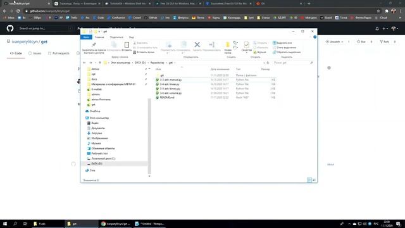Screen dimensions: 405x228
Task: Select file 3-6-adc-volume.py
Action: [x=171, y=93]
